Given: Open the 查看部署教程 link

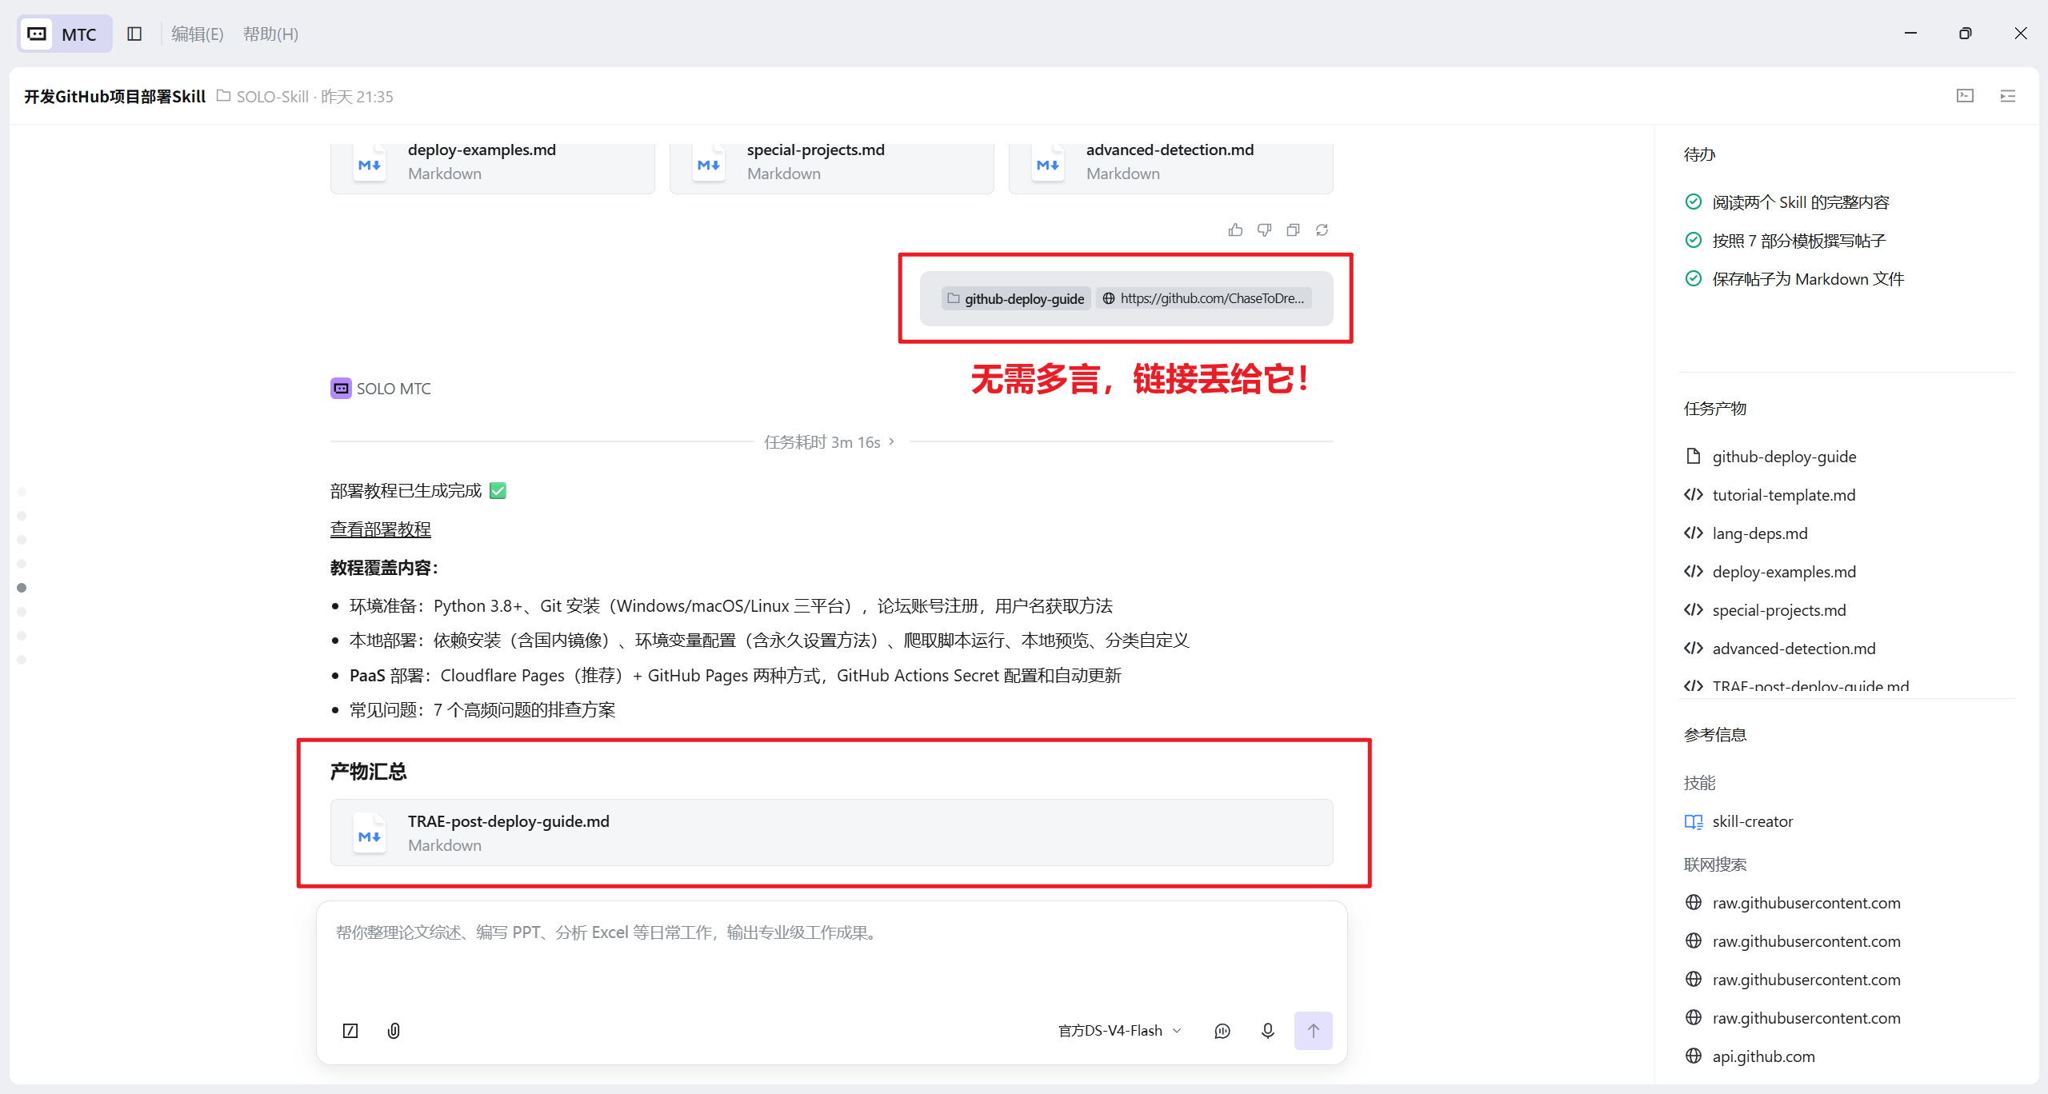Looking at the screenshot, I should point(381,529).
